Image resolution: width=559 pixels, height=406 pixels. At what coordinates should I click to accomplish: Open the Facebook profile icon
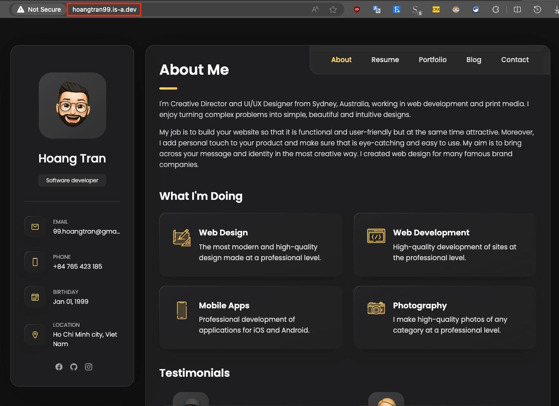[x=59, y=367]
